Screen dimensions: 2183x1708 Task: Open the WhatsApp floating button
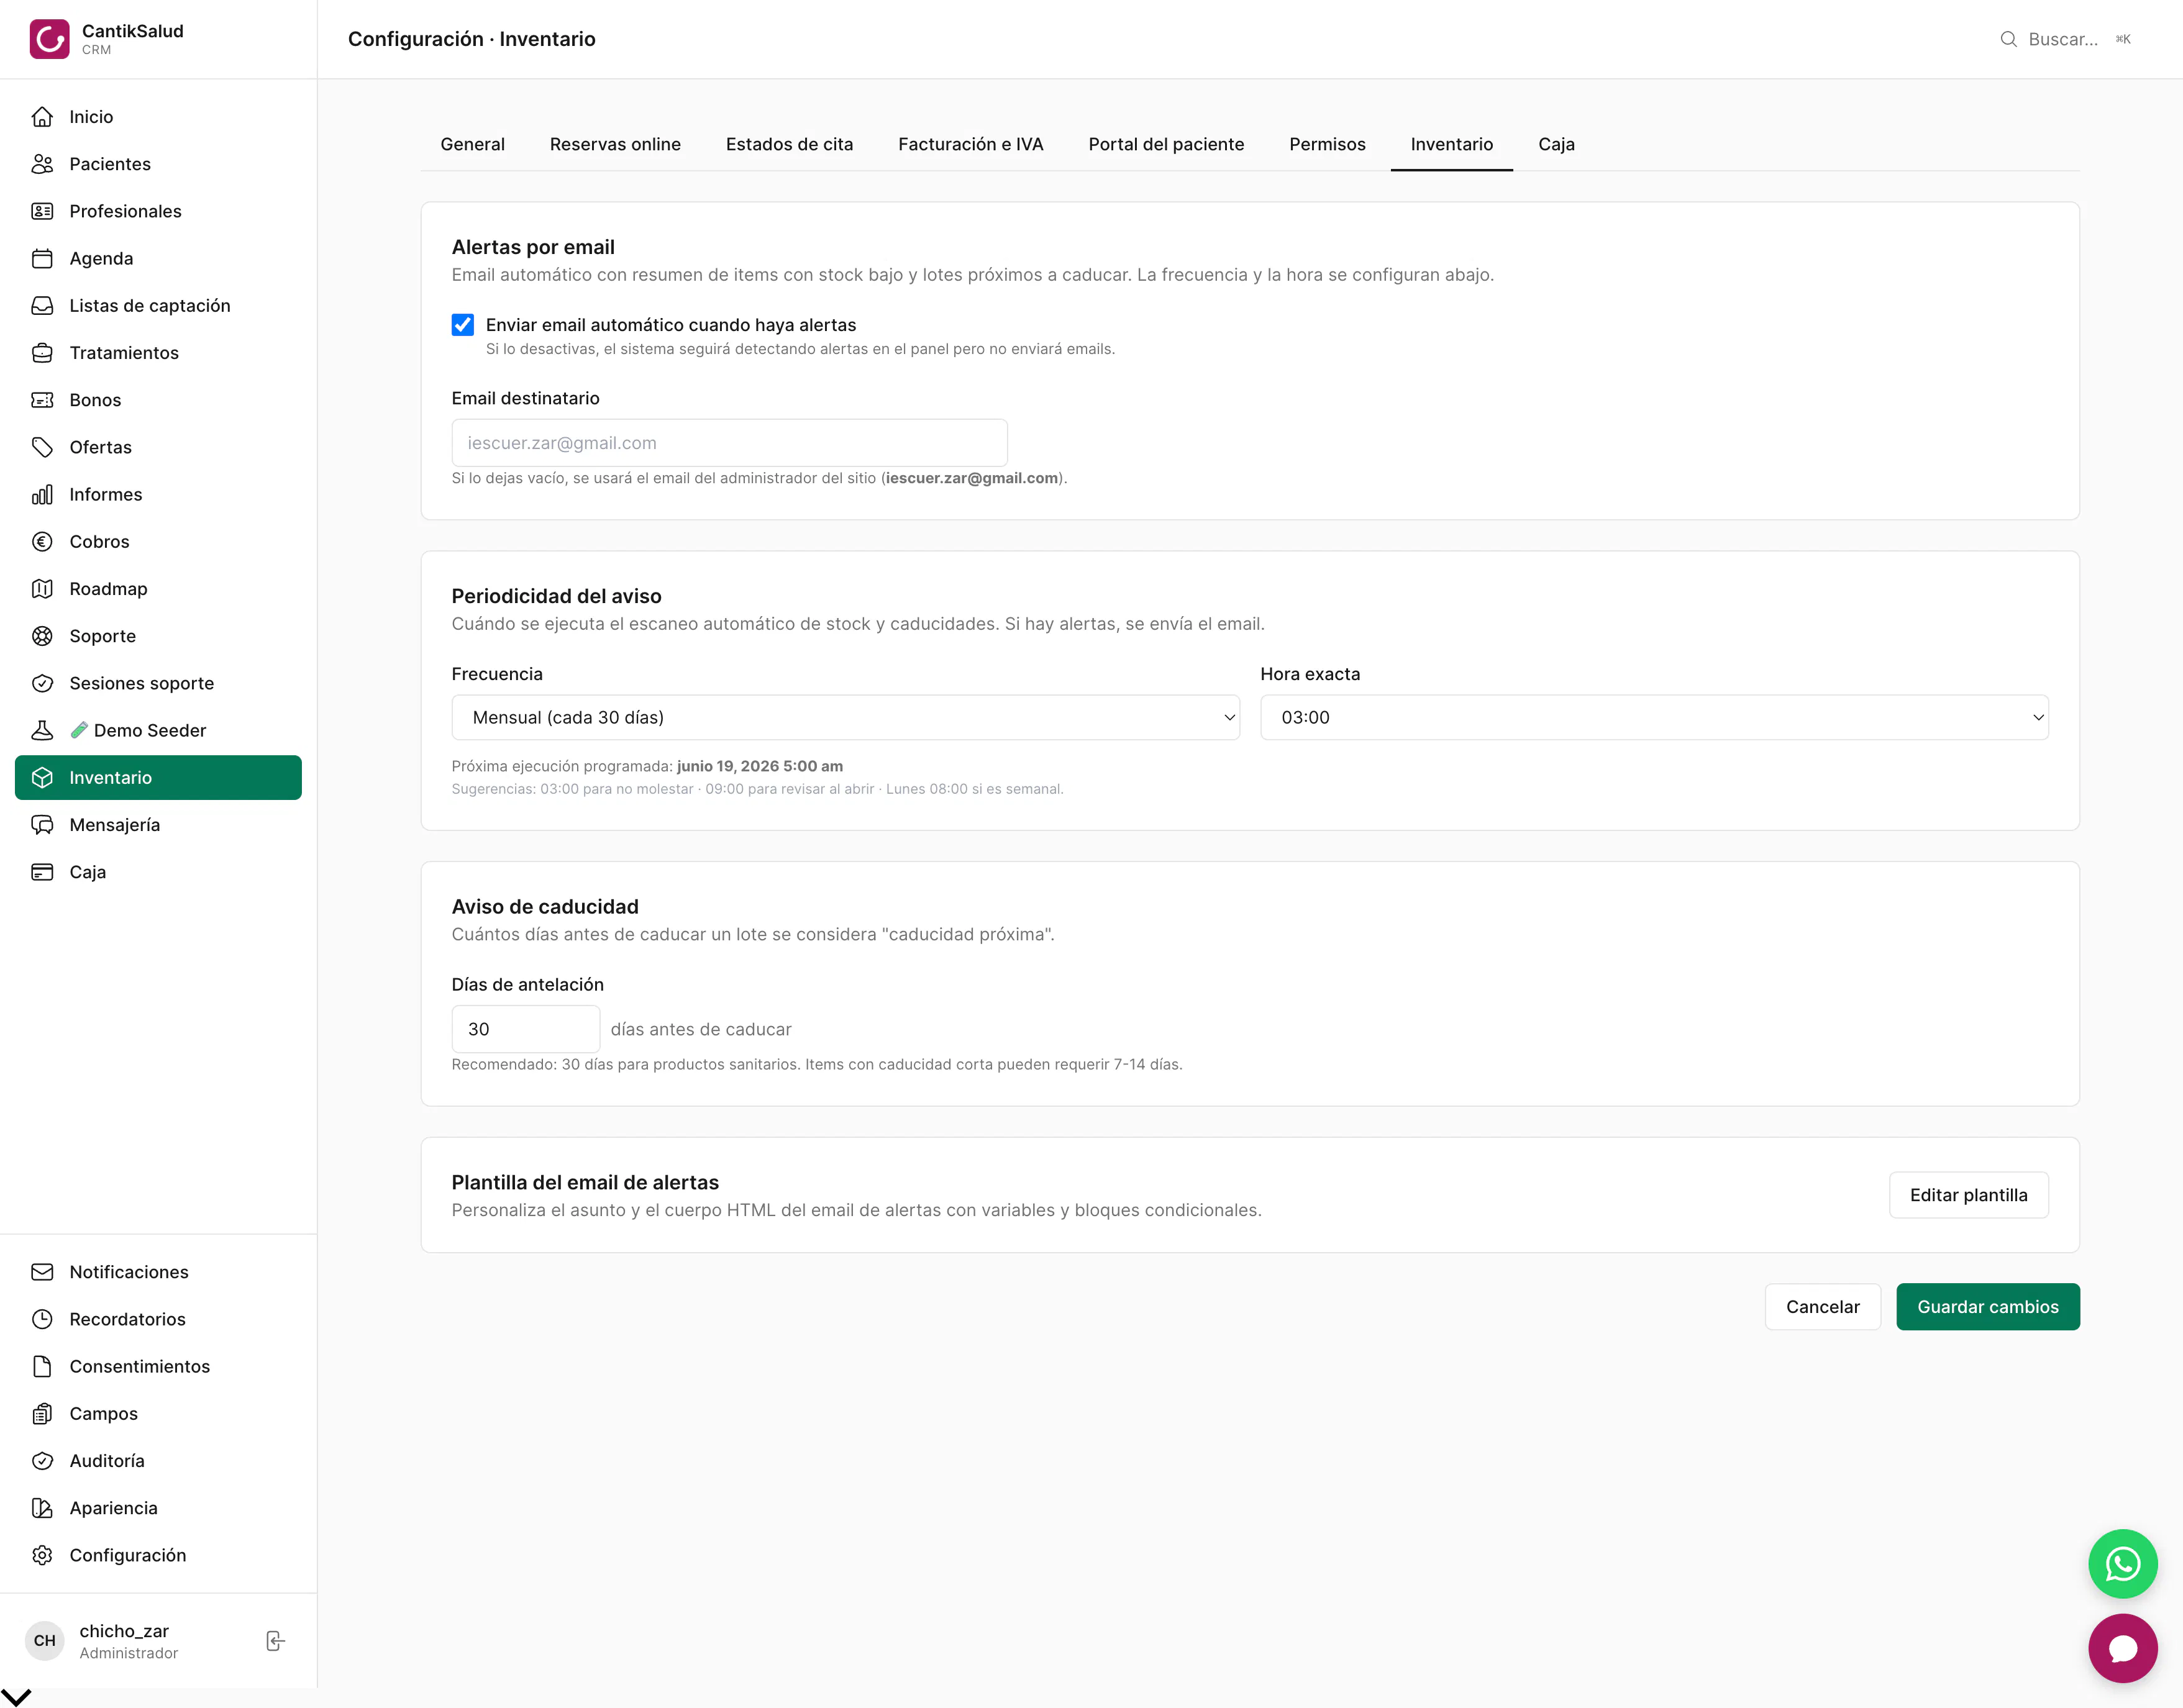2122,1564
